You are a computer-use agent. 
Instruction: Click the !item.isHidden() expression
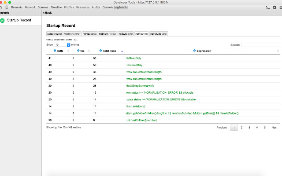click(136, 106)
